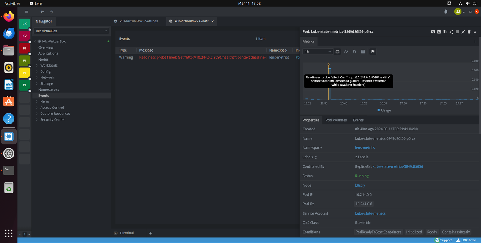
Task: Go back using the left arrow
Action: pos(42,12)
